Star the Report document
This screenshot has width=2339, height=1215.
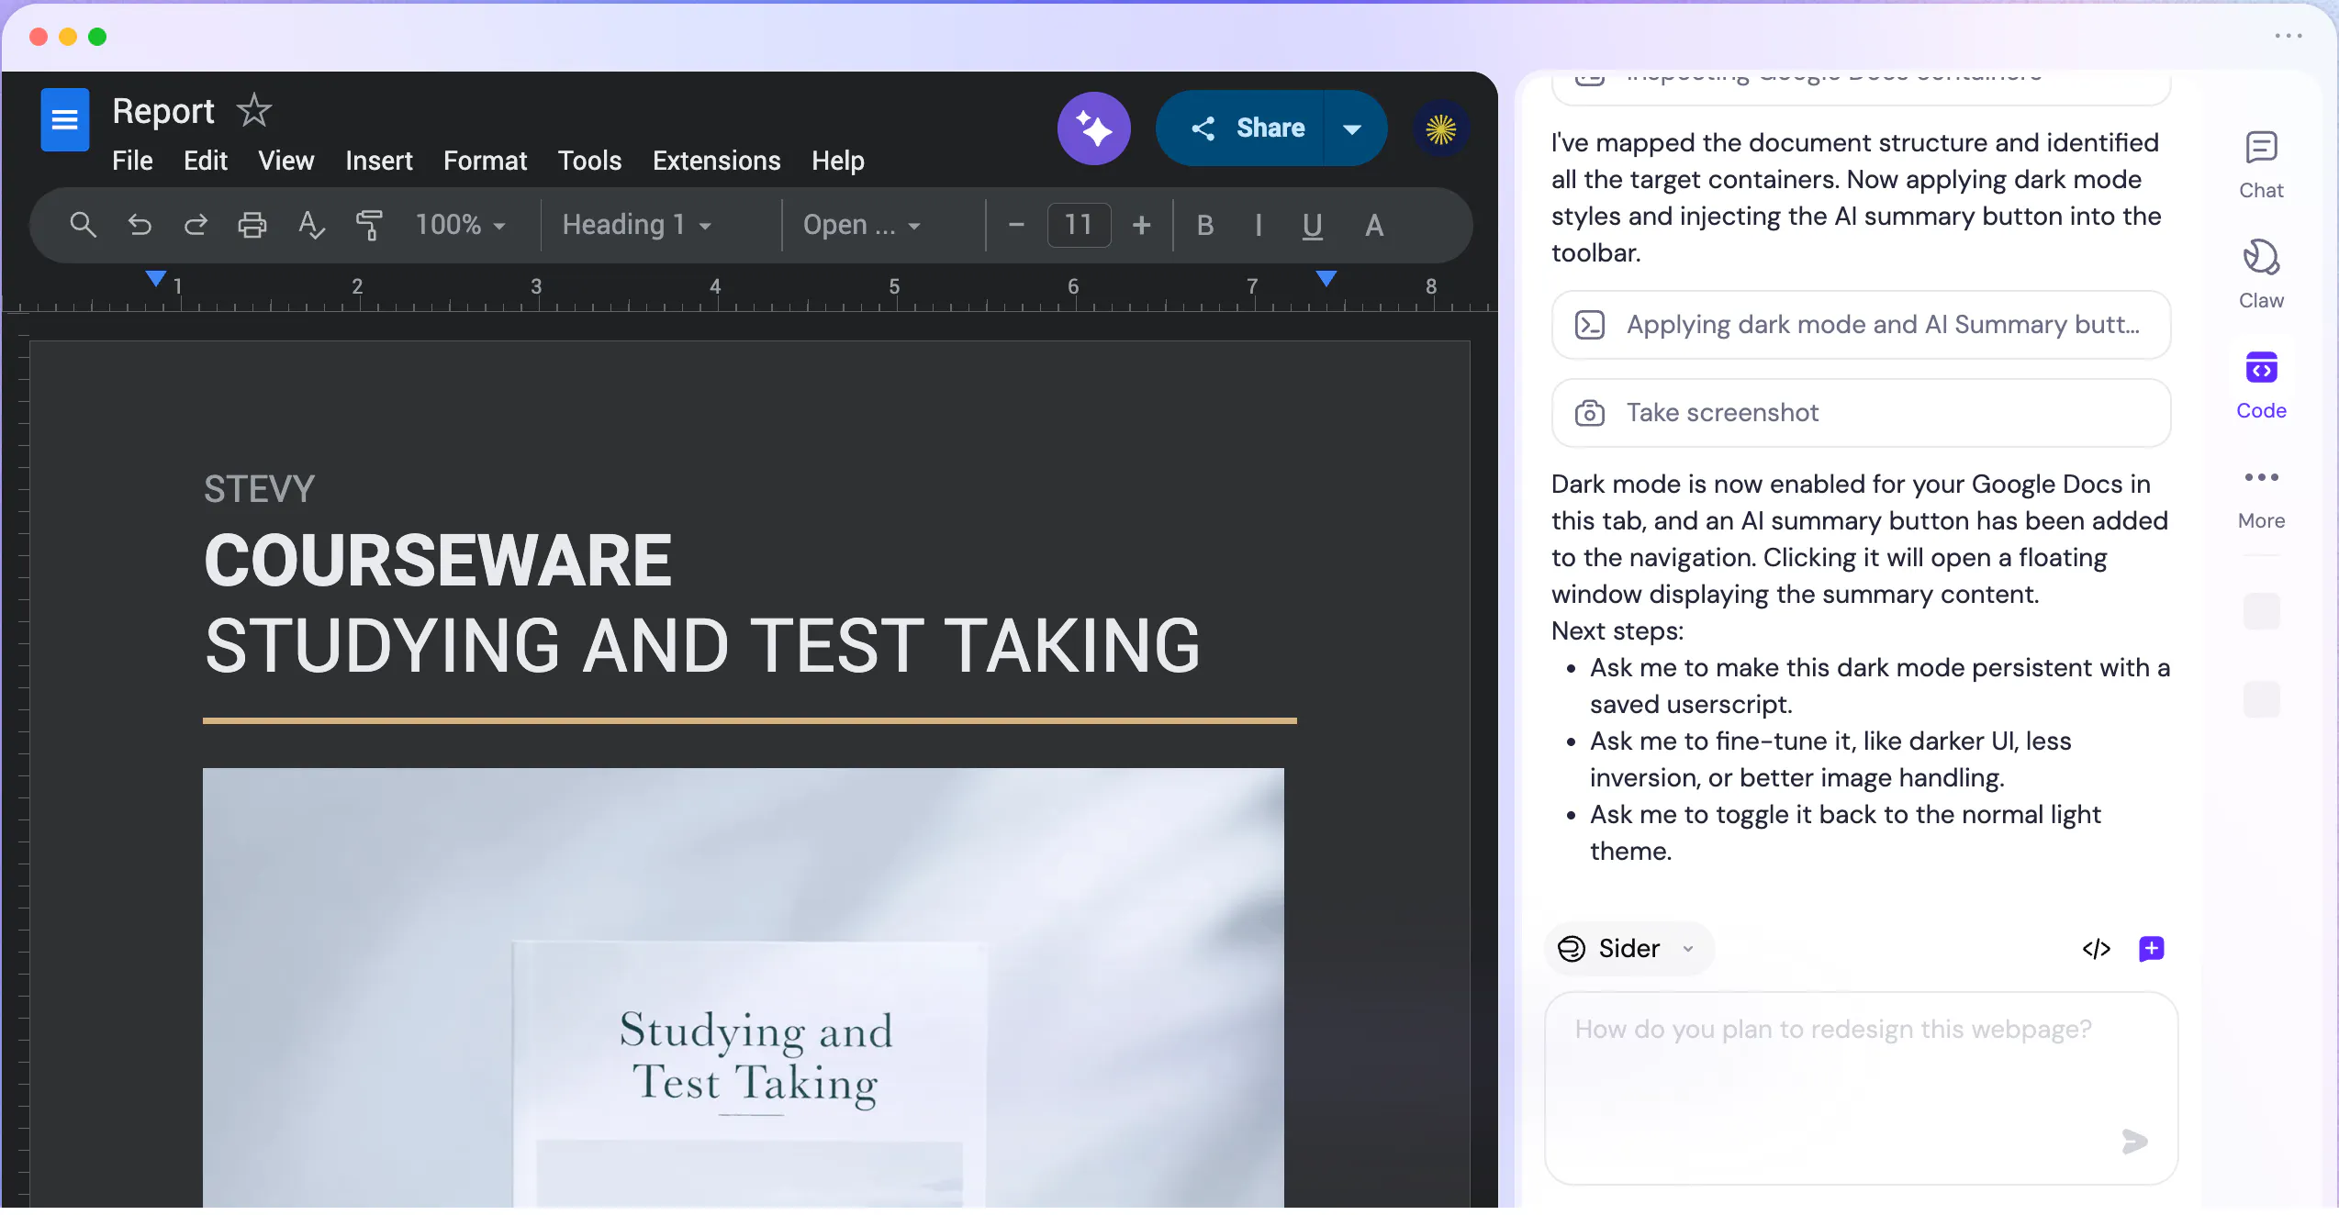pos(253,111)
